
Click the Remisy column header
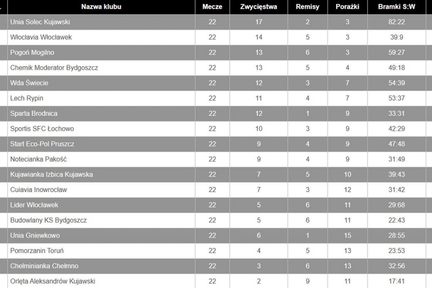pos(308,7)
